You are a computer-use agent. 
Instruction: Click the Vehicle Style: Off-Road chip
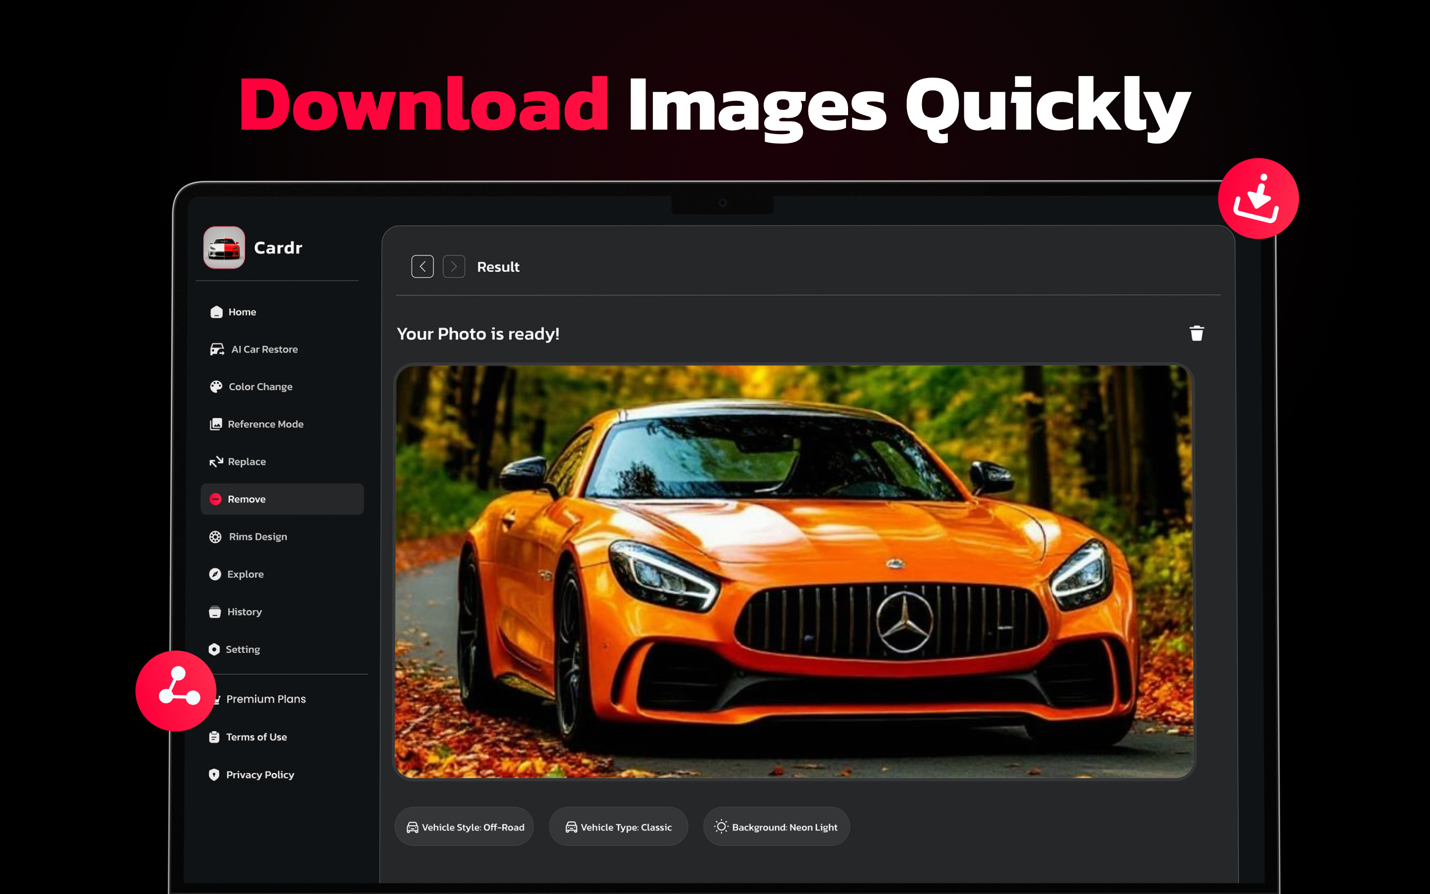click(464, 826)
